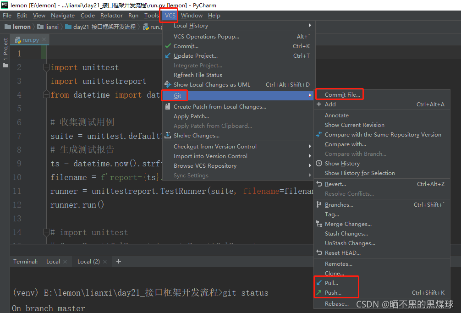Switch to the Local terminal tab
This screenshot has height=313, width=461.
[x=53, y=262]
